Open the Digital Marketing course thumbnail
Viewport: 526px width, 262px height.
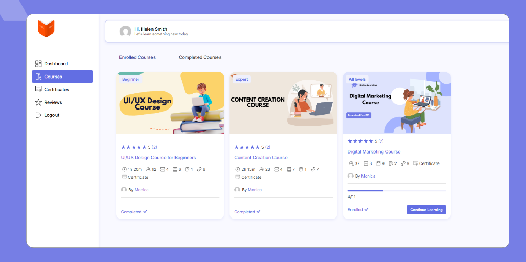[x=397, y=103]
